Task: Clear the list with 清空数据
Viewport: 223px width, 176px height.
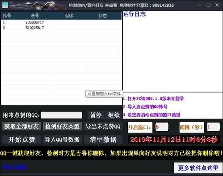Action: click(x=103, y=139)
